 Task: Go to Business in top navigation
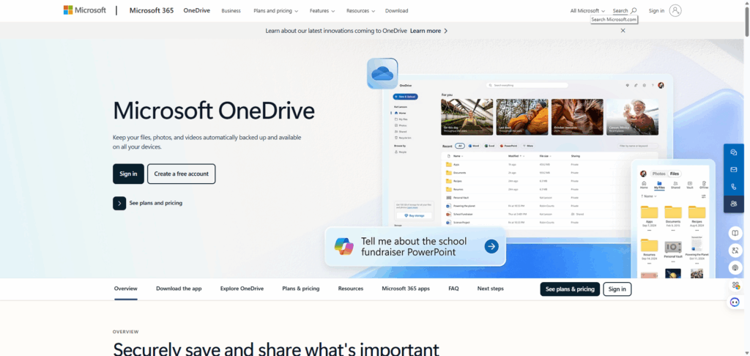[x=231, y=10]
